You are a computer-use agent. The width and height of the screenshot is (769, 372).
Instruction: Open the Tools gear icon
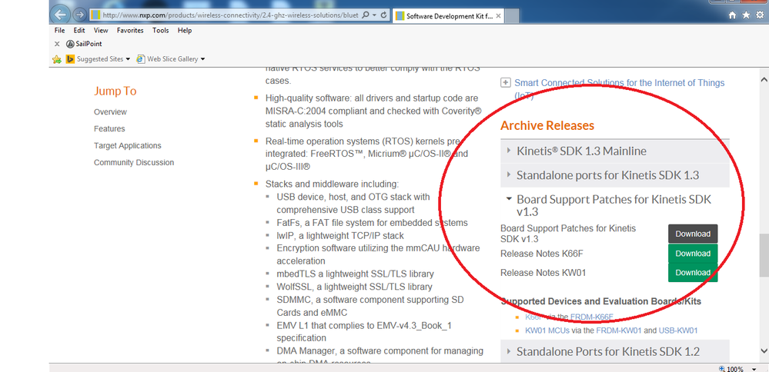click(x=760, y=15)
